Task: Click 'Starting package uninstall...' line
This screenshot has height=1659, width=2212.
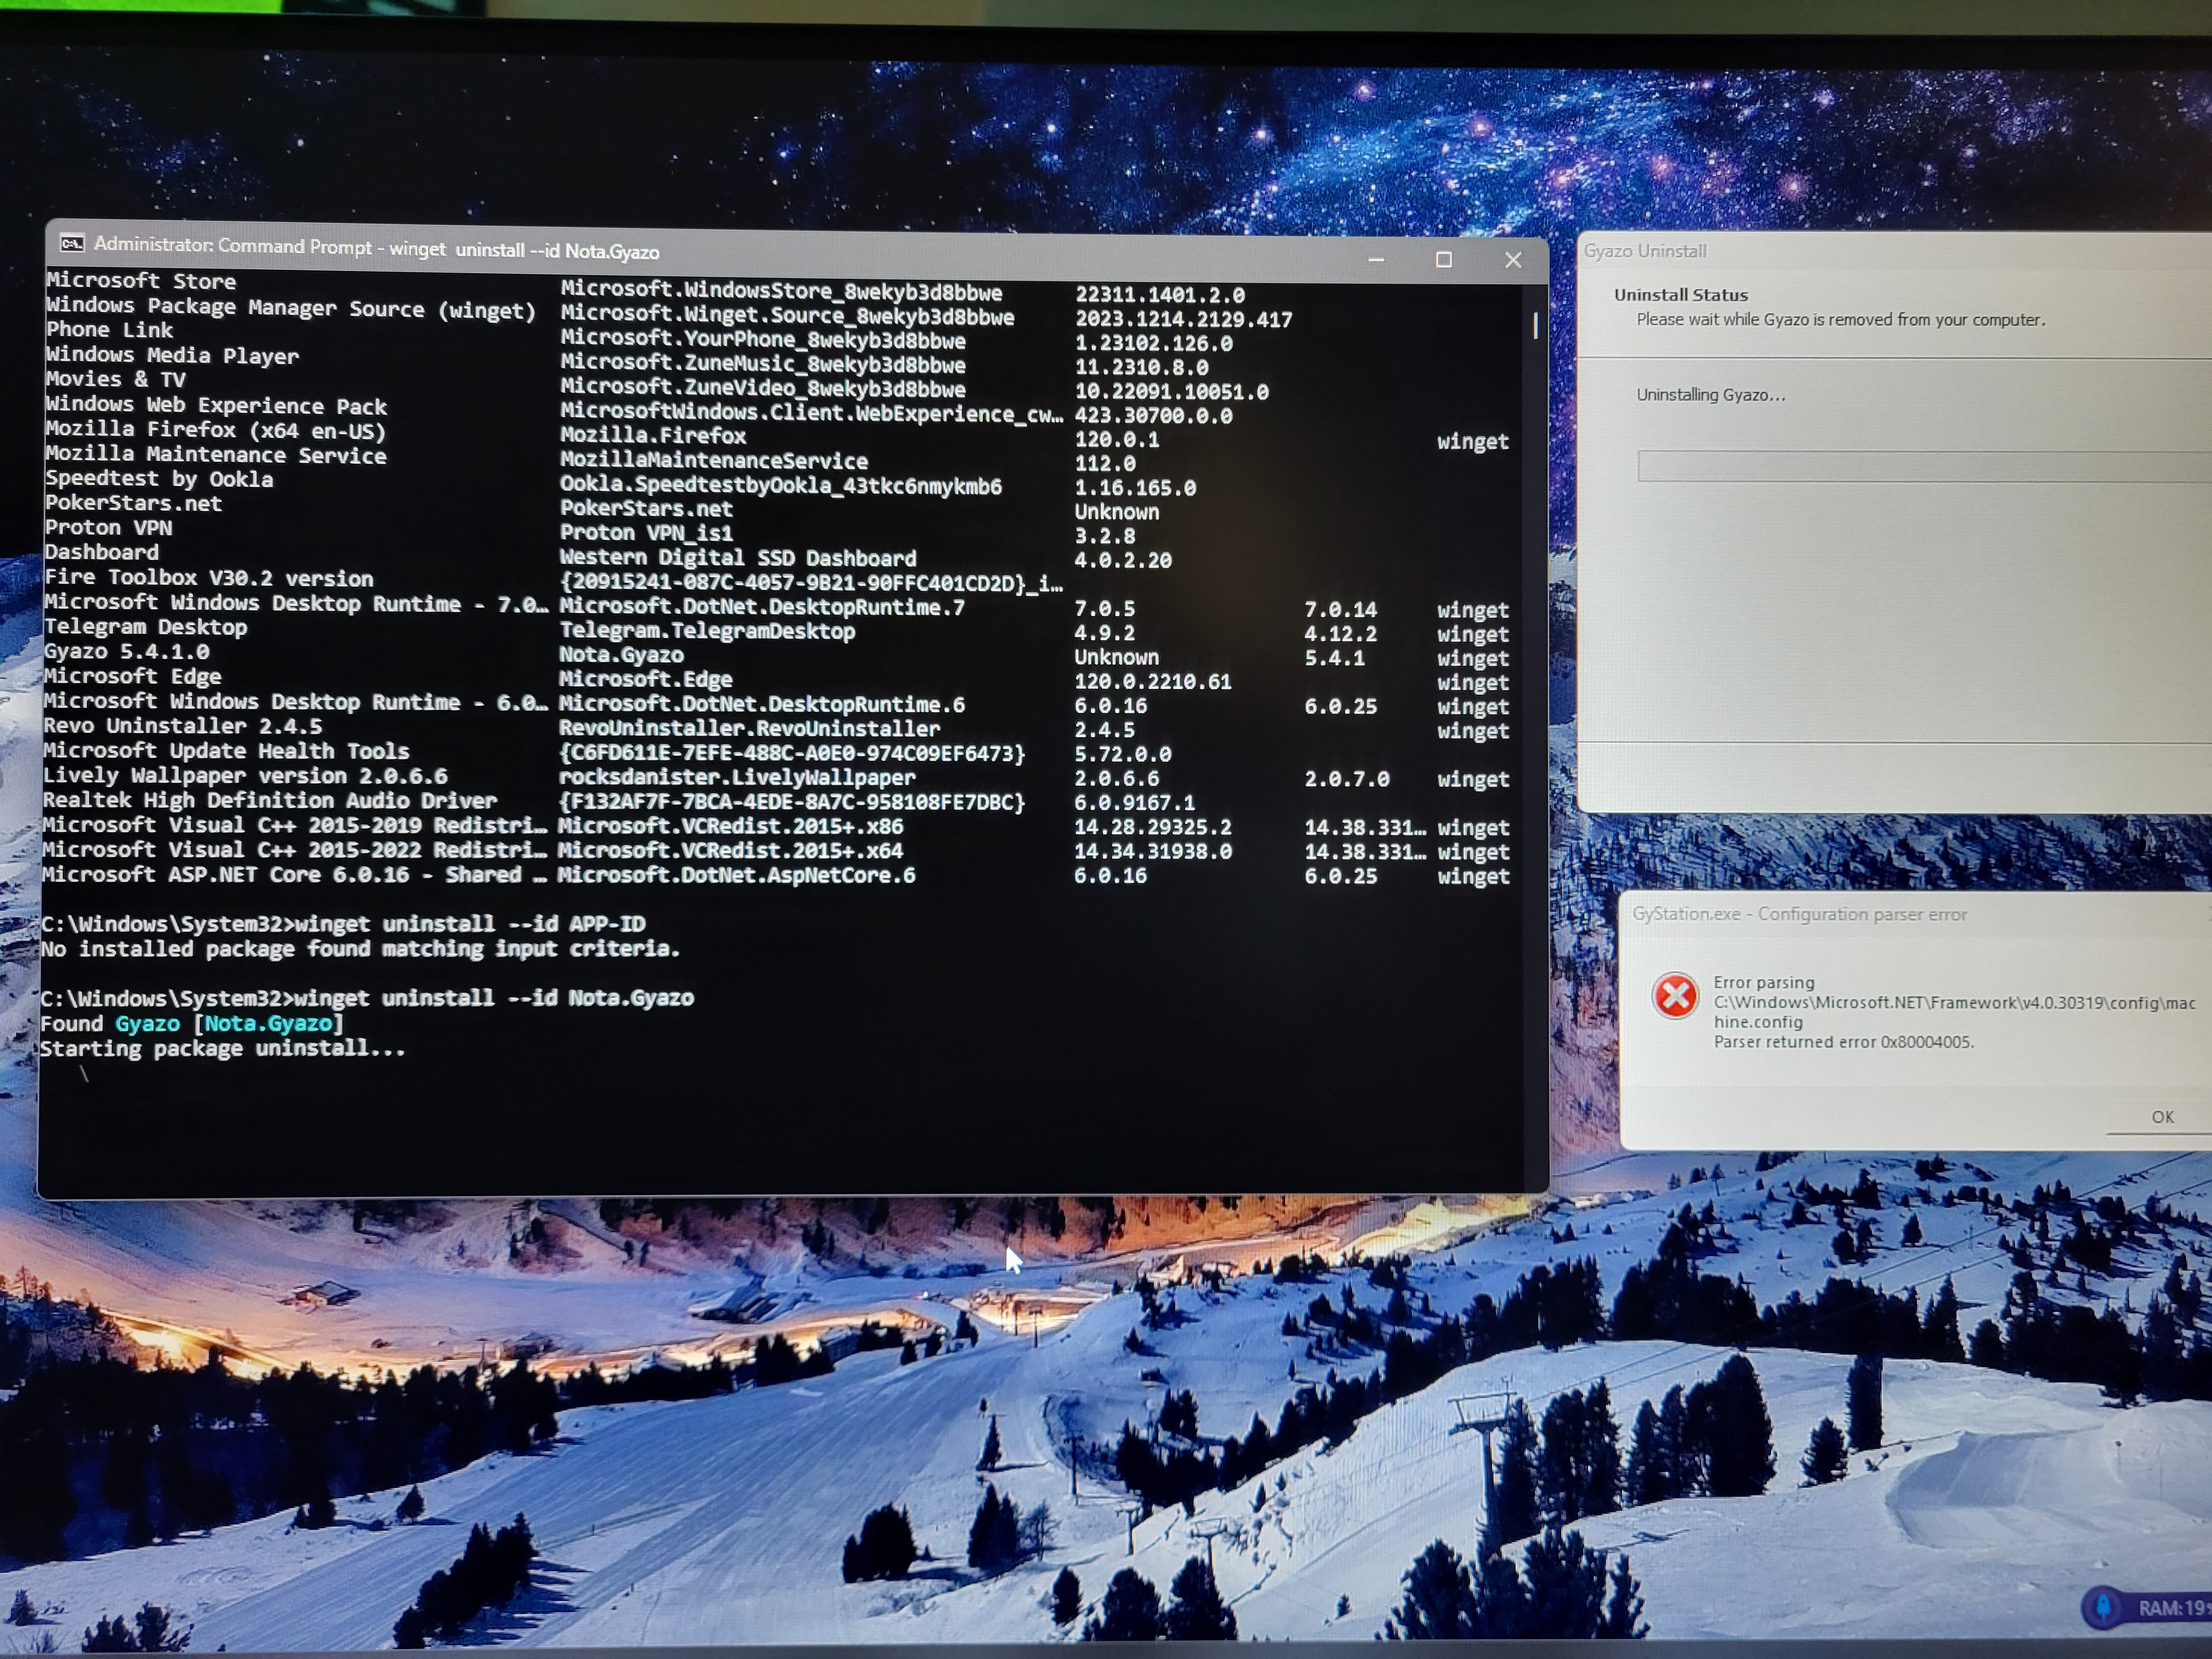Action: (223, 1048)
